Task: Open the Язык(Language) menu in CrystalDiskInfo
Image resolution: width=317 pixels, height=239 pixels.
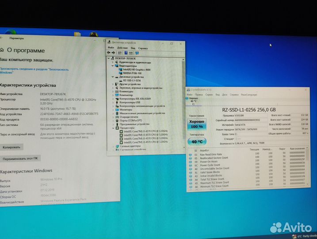Action: (x=249, y=95)
